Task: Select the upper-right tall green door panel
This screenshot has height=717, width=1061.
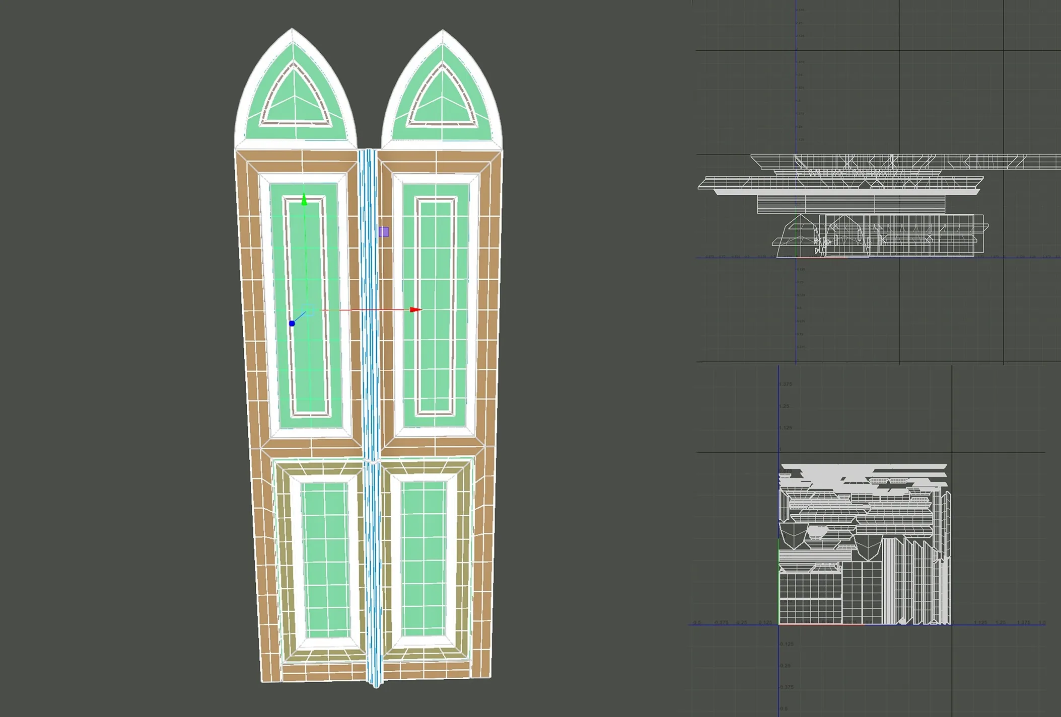Action: 435,306
